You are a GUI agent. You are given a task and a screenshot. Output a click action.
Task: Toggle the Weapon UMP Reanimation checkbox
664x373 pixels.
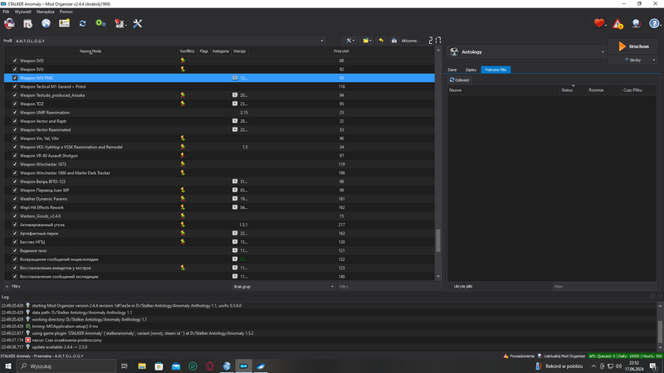click(x=15, y=113)
